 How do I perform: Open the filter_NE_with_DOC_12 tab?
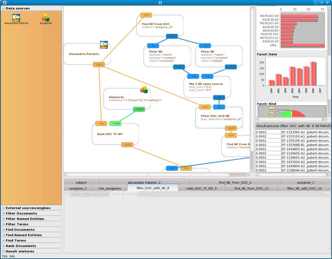coord(304,188)
